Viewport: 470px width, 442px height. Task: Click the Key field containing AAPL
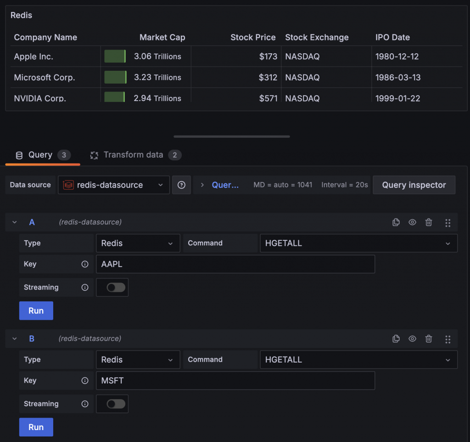[235, 264]
